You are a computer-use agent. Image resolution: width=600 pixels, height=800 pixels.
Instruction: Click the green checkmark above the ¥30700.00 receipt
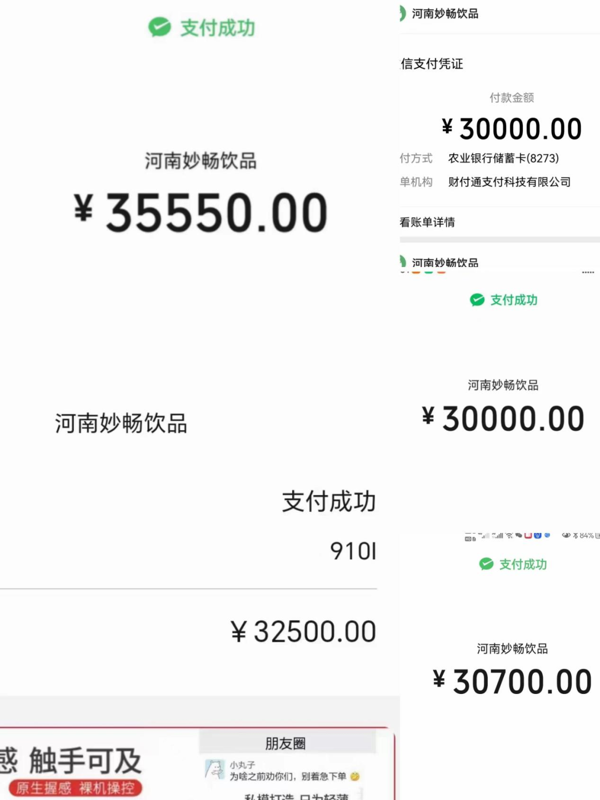click(486, 564)
